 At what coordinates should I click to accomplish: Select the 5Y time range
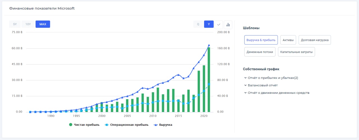point(15,24)
